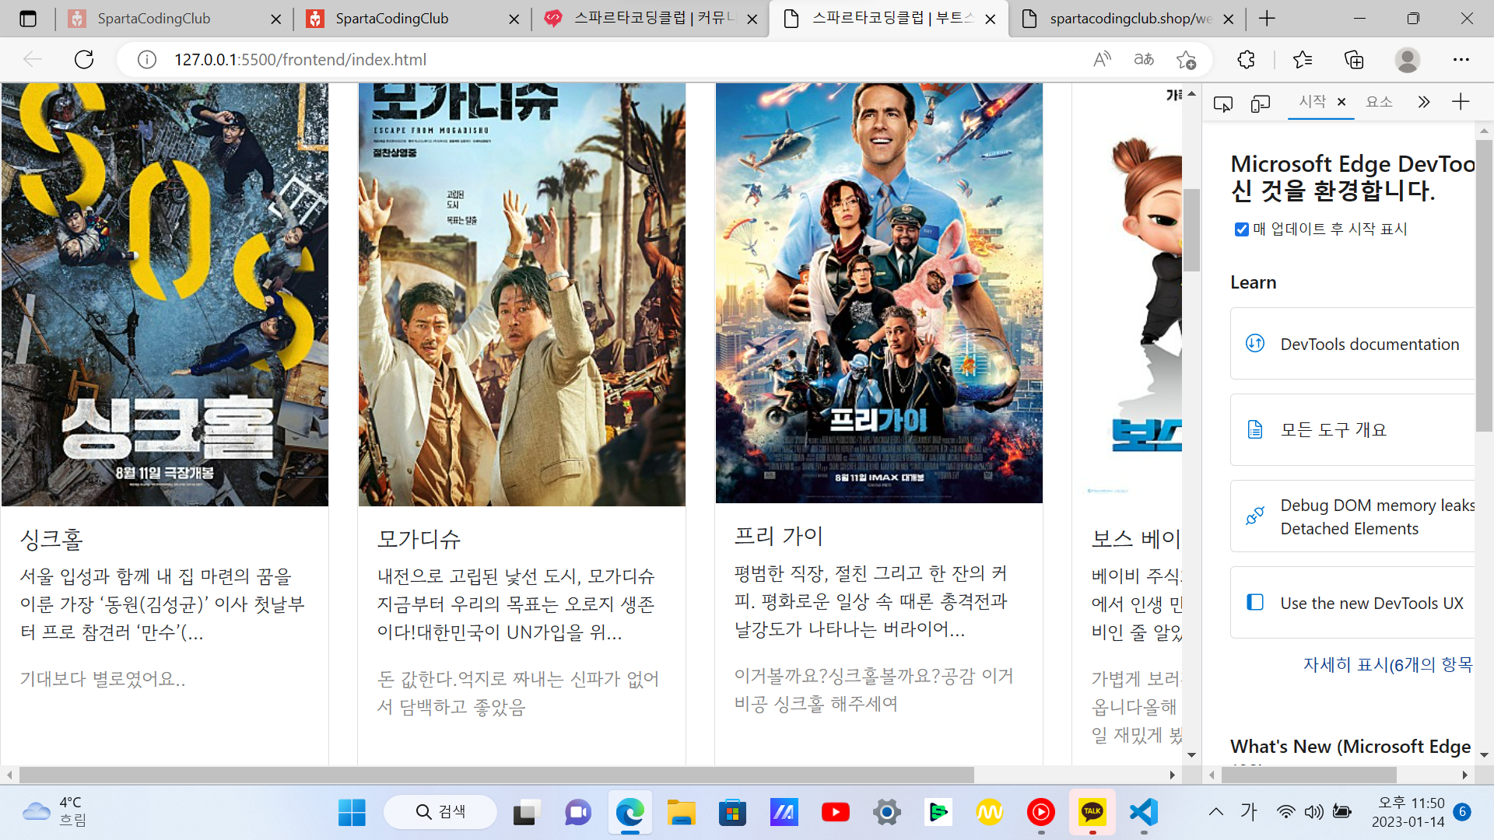Toggle device emulation icon in DevTools

[1261, 103]
